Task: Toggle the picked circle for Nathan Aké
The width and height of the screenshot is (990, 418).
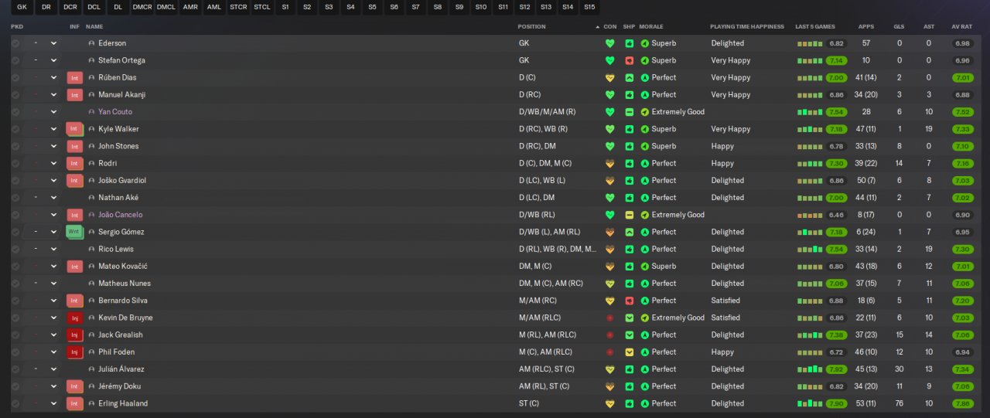Action: (x=15, y=198)
